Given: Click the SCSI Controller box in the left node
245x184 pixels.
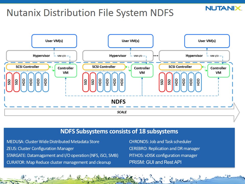Looking at the screenshot, I should (28, 67).
